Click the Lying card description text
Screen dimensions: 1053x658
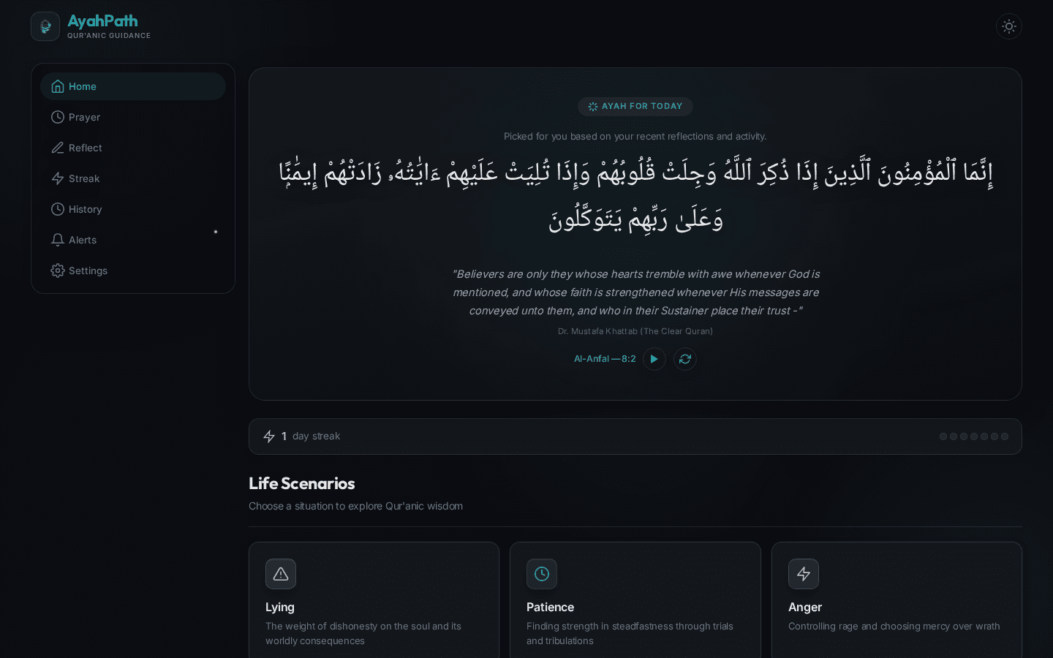363,634
